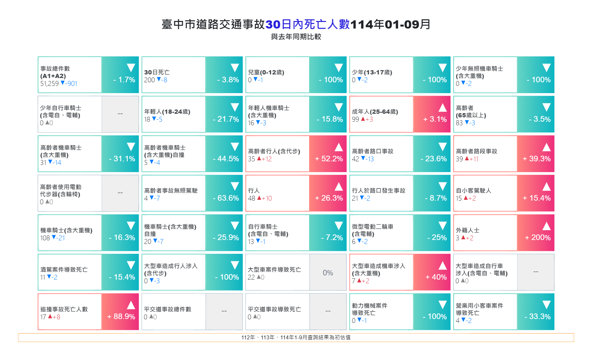
Task: Click the 高齡者路段事故 +39.3% panel
Action: click(x=536, y=154)
